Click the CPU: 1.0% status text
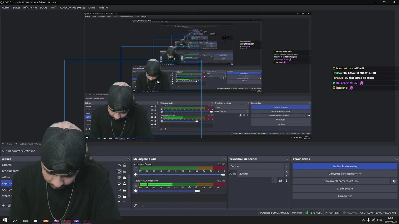 point(366,213)
